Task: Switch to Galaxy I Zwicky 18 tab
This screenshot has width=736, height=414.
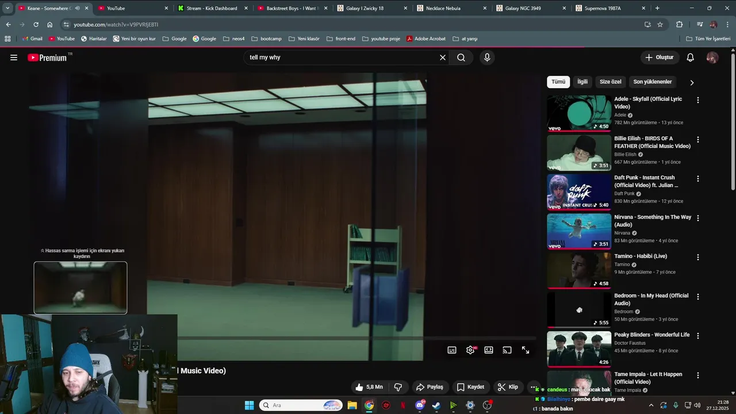Action: click(371, 8)
